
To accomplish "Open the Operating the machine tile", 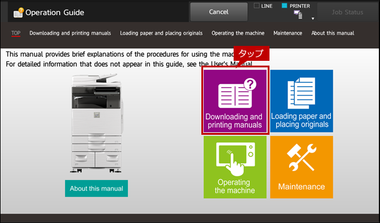I will [x=235, y=167].
